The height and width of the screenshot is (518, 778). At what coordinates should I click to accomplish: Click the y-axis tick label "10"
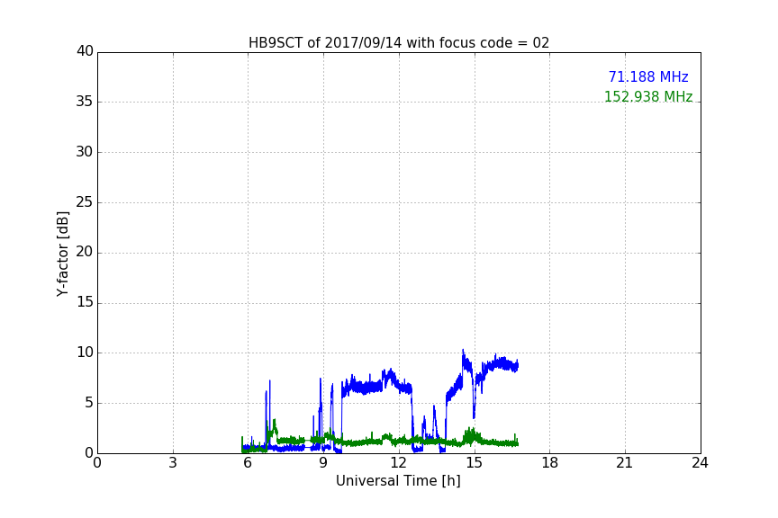click(85, 353)
